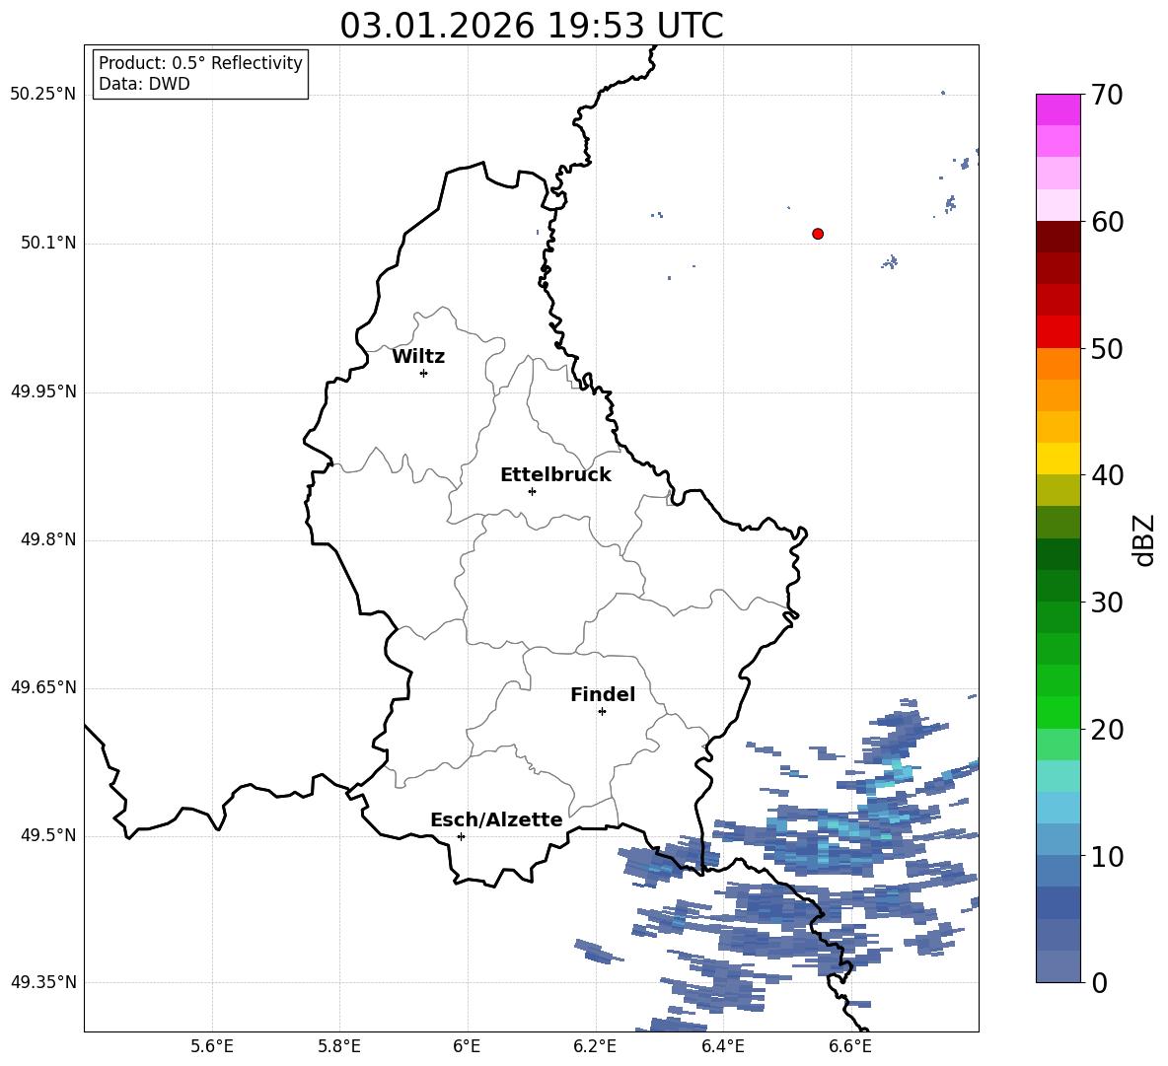Click the 'dBZ' colorbar label
The width and height of the screenshot is (1168, 1066).
1143,539
